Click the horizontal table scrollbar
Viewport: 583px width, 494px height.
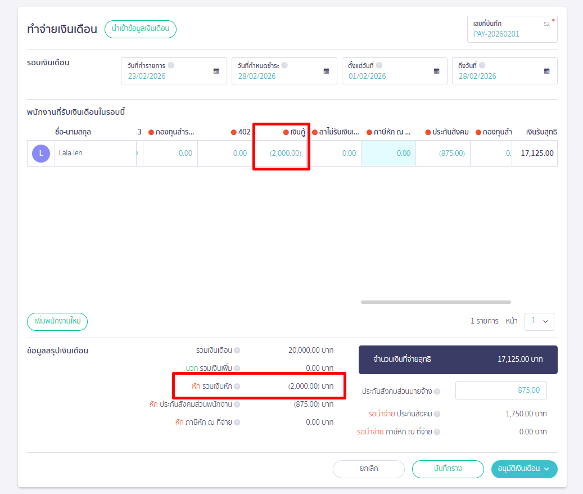[x=436, y=302]
